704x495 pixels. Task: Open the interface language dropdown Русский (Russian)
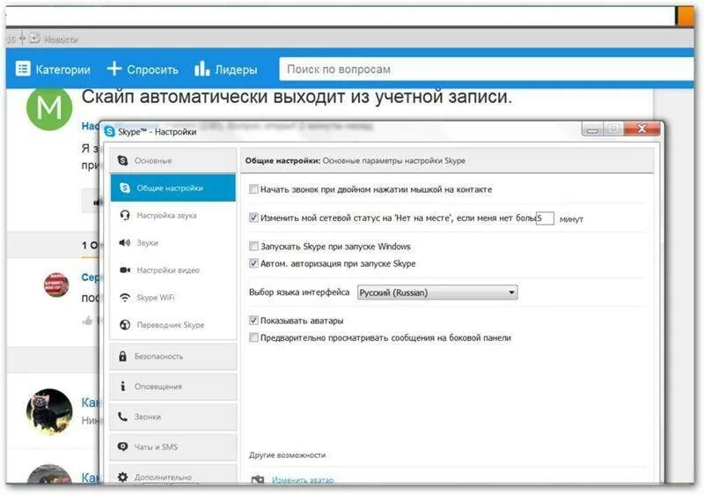coord(437,292)
